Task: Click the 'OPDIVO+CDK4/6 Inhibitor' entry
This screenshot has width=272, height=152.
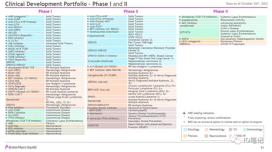Action: pos(102,56)
